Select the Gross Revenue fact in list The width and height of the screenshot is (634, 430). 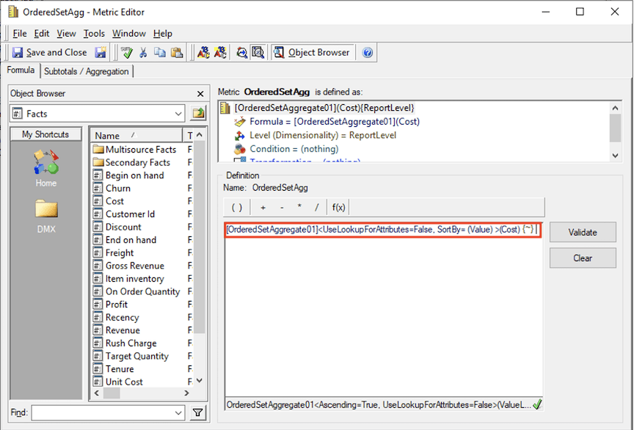point(134,266)
